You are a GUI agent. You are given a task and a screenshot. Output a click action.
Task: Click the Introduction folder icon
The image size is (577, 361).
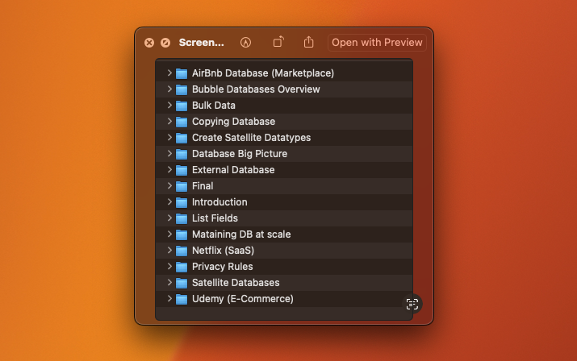pyautogui.click(x=182, y=202)
